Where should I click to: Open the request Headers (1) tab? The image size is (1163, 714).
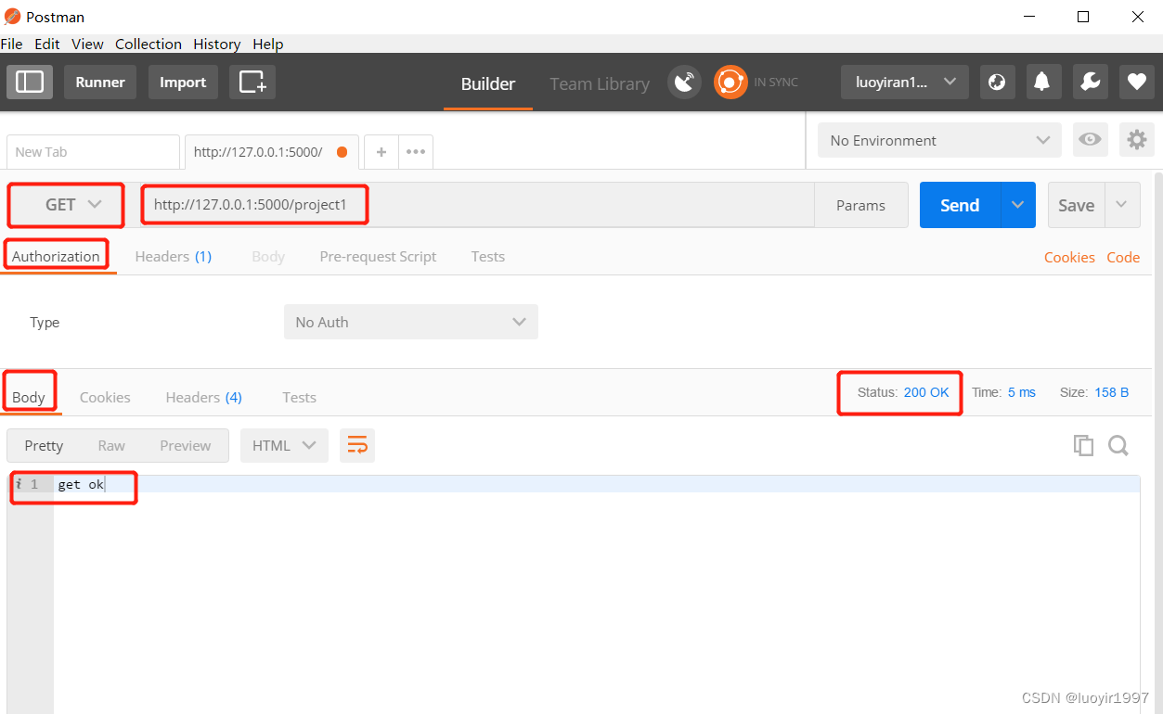(x=174, y=256)
